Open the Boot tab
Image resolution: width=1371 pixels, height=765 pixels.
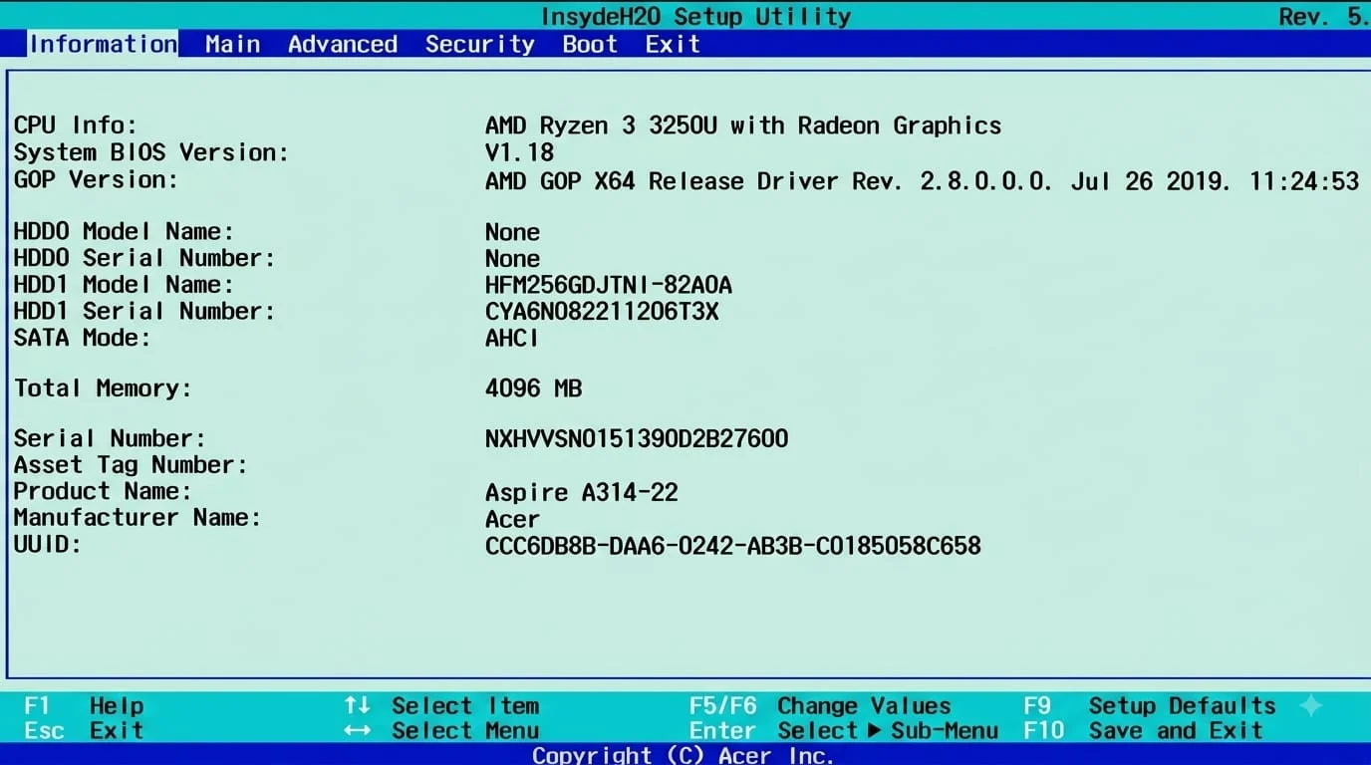[x=590, y=44]
